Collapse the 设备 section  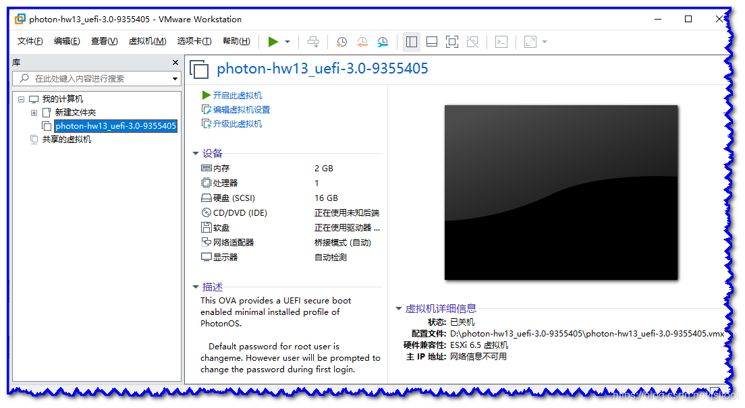tap(195, 153)
